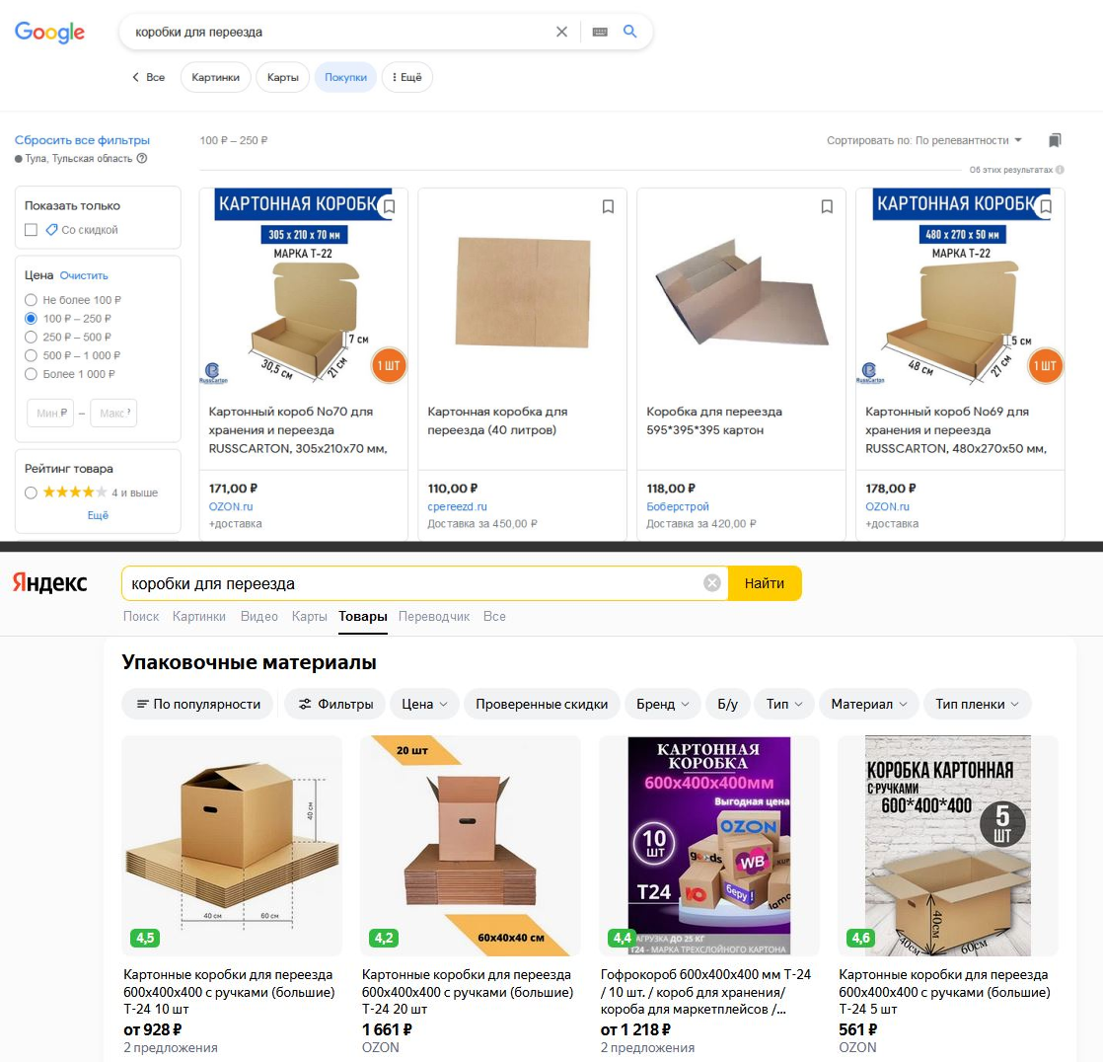1103x1062 pixels.
Task: Click the Google magnifier search icon
Action: click(x=630, y=32)
